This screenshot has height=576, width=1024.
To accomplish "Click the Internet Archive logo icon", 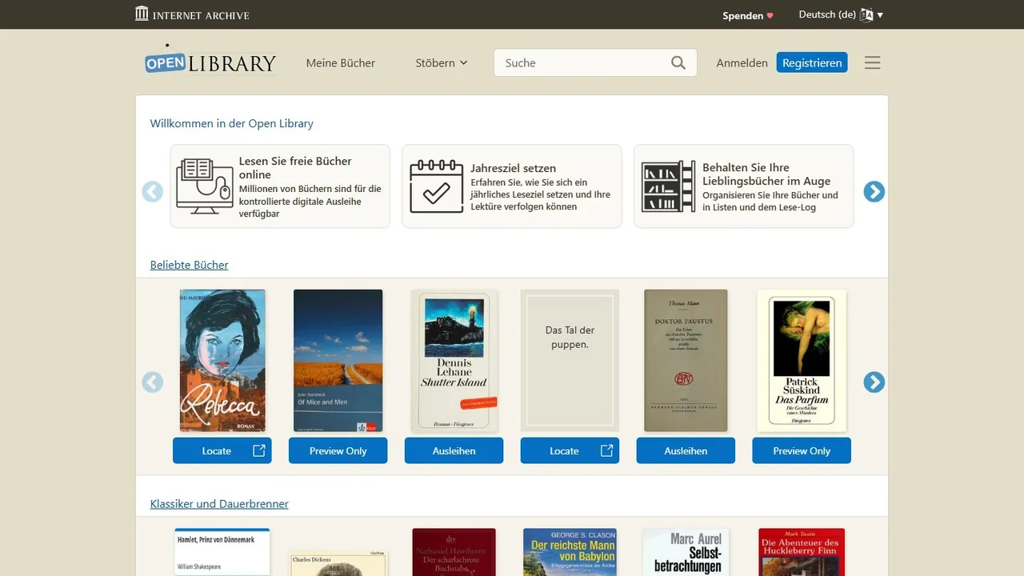I will click(142, 14).
